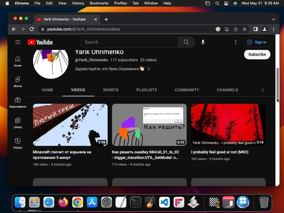
Task: Open the Minecraft explosions video thumbnail
Action: 70,125
